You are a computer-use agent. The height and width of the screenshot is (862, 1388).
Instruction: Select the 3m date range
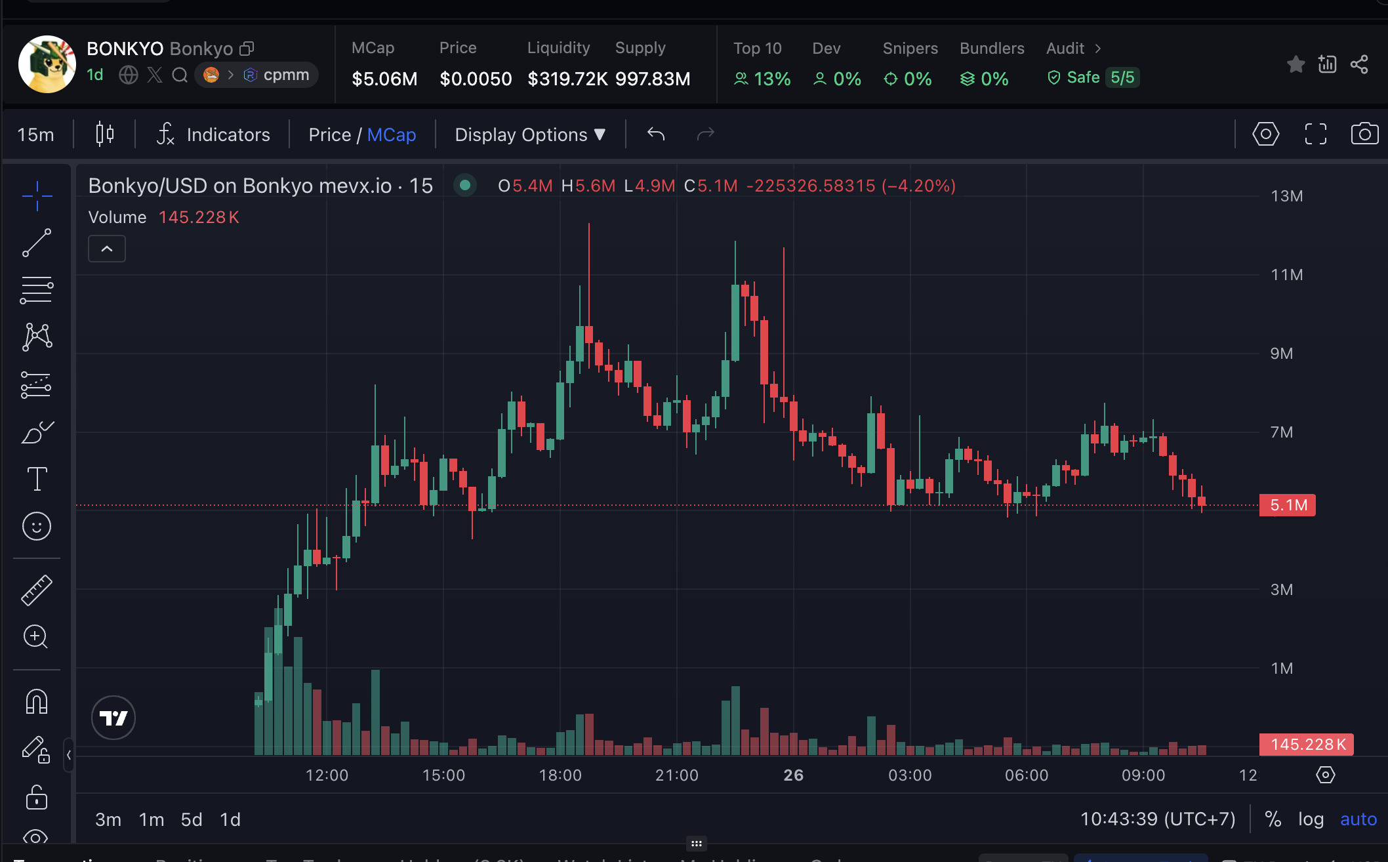pos(108,819)
